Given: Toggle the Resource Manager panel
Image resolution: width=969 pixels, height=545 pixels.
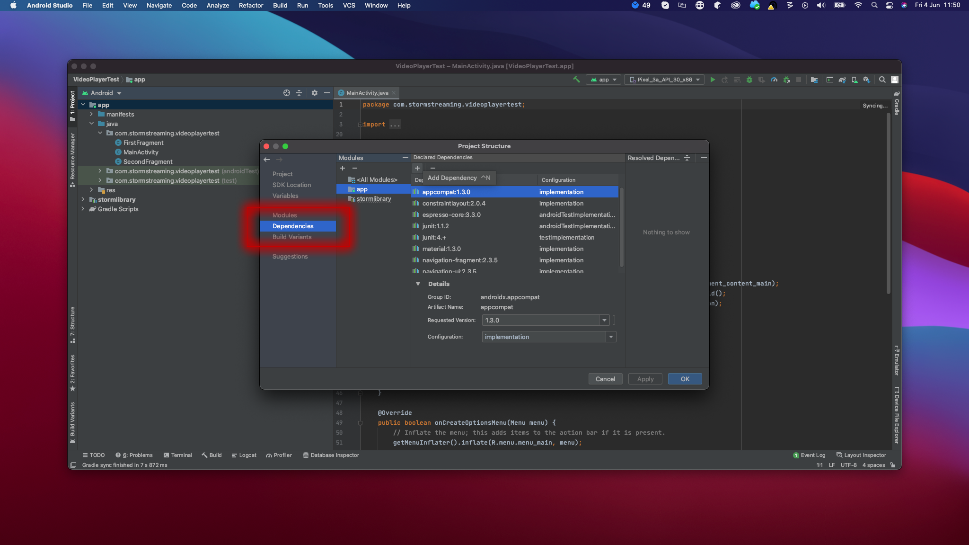Looking at the screenshot, I should [72, 160].
